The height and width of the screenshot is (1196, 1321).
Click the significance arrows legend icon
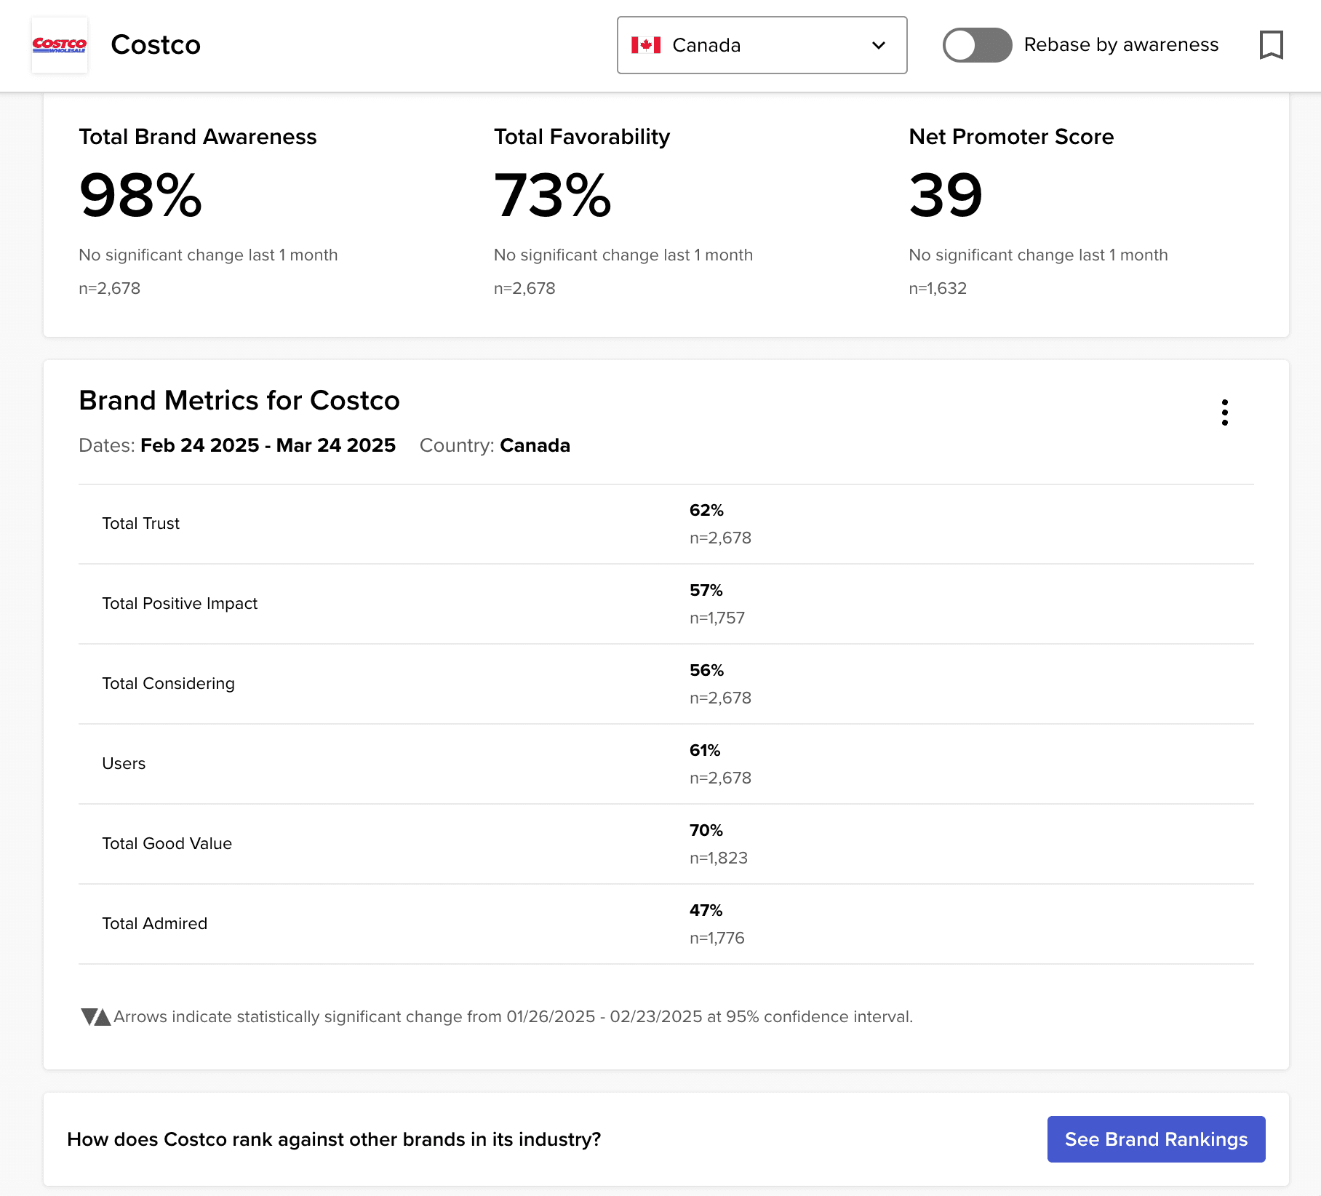pyautogui.click(x=95, y=1016)
